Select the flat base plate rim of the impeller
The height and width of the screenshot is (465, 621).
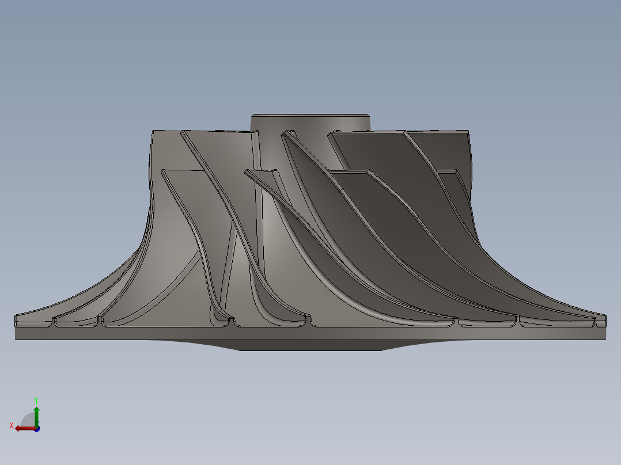(310, 333)
